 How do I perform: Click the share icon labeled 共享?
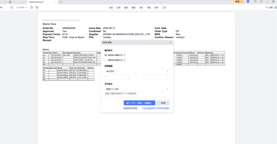coord(269,7)
